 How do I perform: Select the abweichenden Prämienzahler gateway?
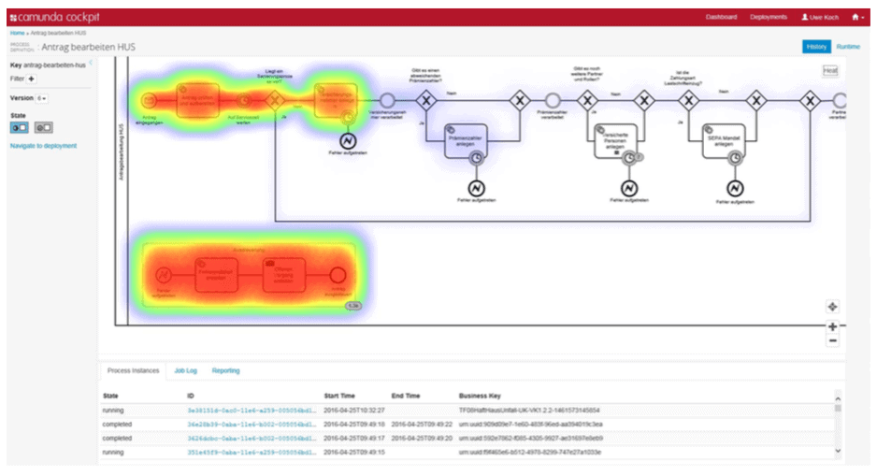426,101
